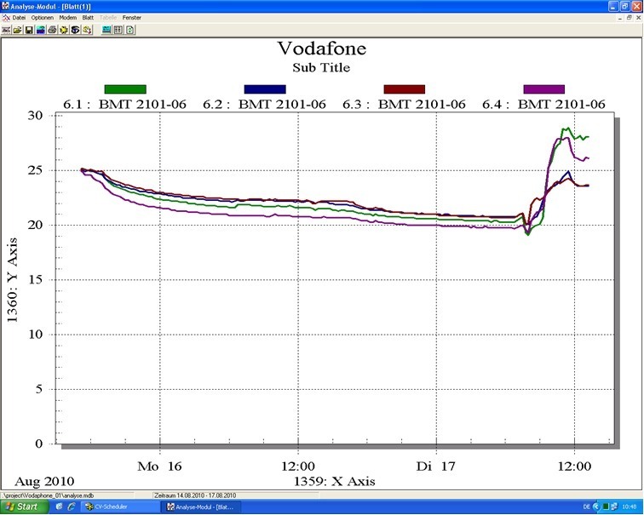Viewport: 644px width, 515px height.
Task: Click the application icon left of Datei
Action: [x=6, y=18]
